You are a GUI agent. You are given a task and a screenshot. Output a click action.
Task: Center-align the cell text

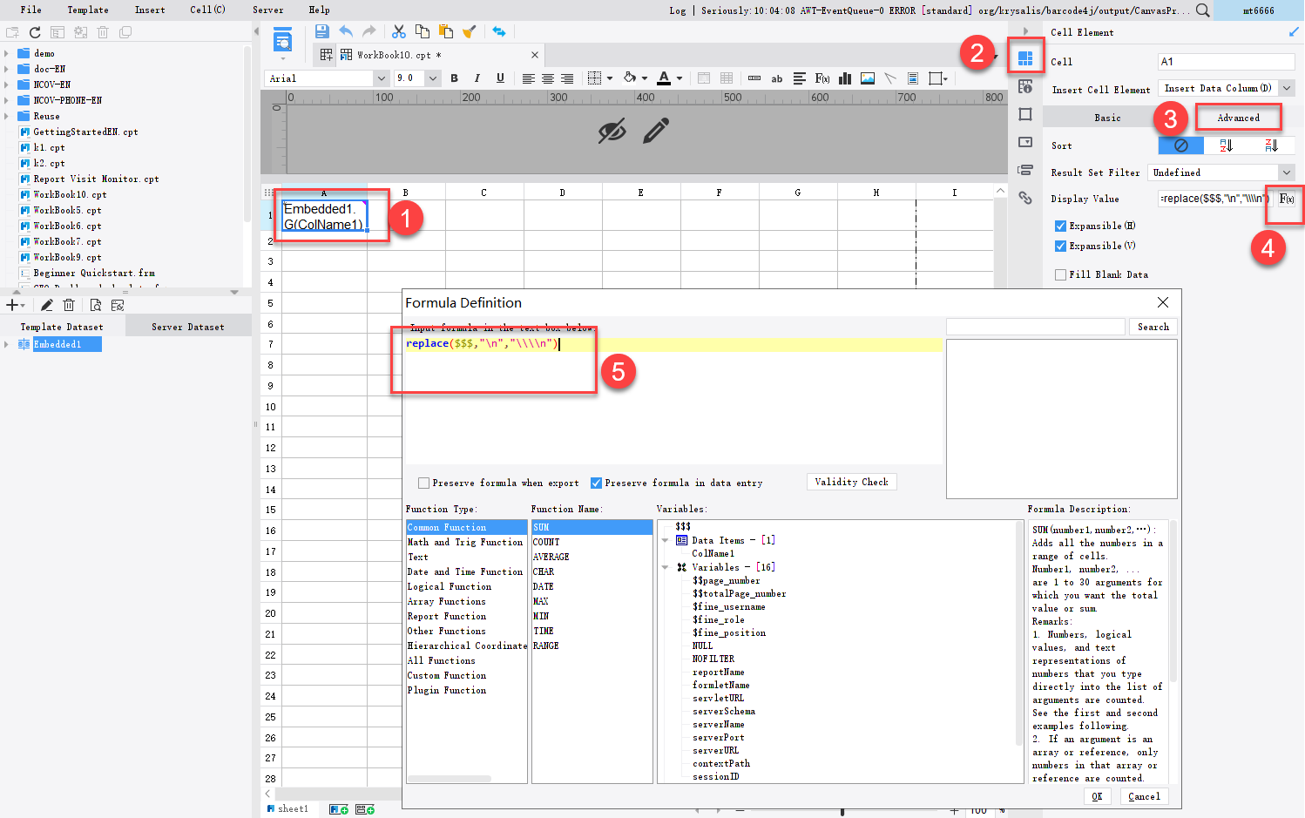pyautogui.click(x=548, y=78)
